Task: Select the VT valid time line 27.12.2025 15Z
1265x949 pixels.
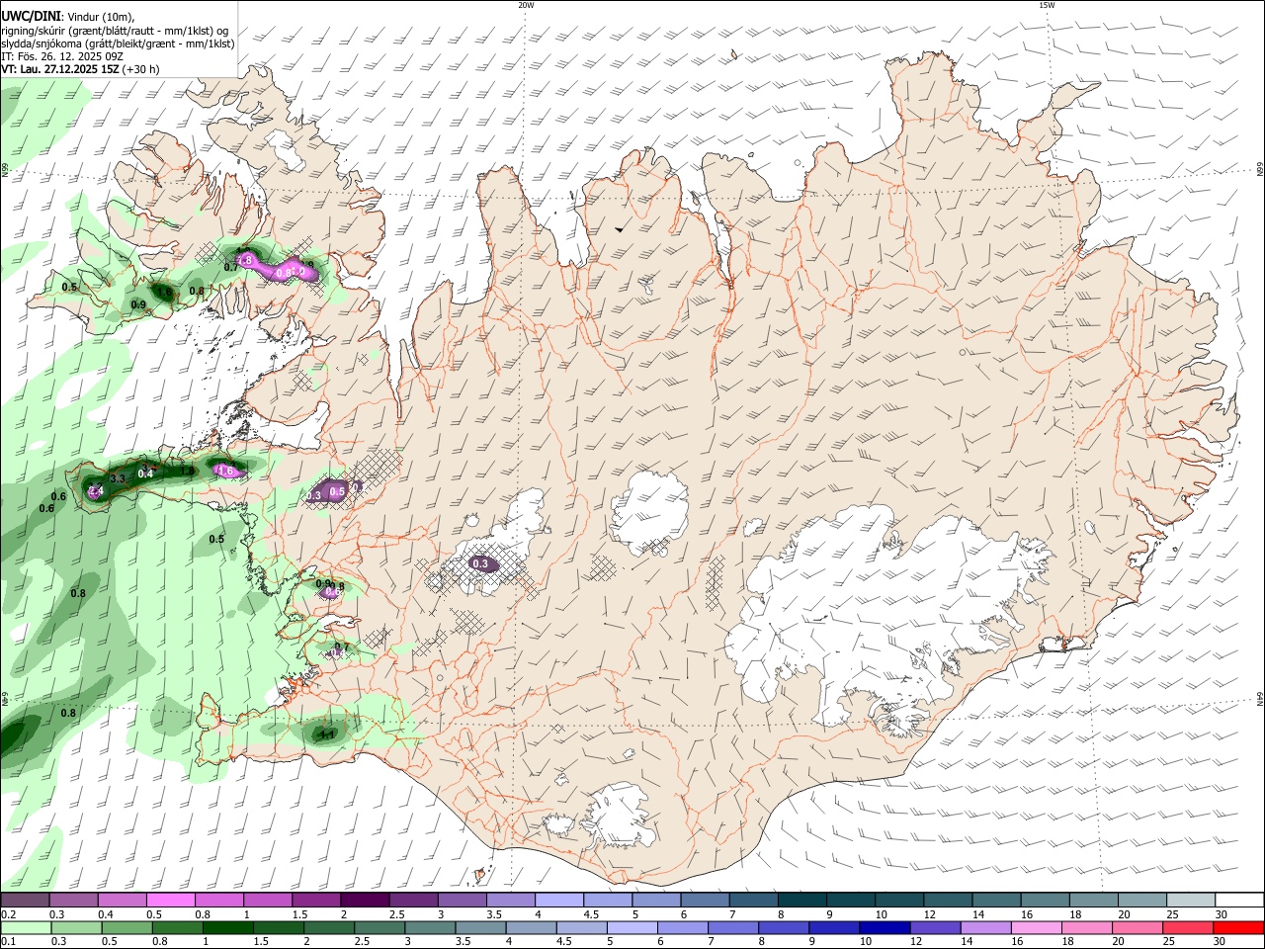Action: pyautogui.click(x=80, y=69)
